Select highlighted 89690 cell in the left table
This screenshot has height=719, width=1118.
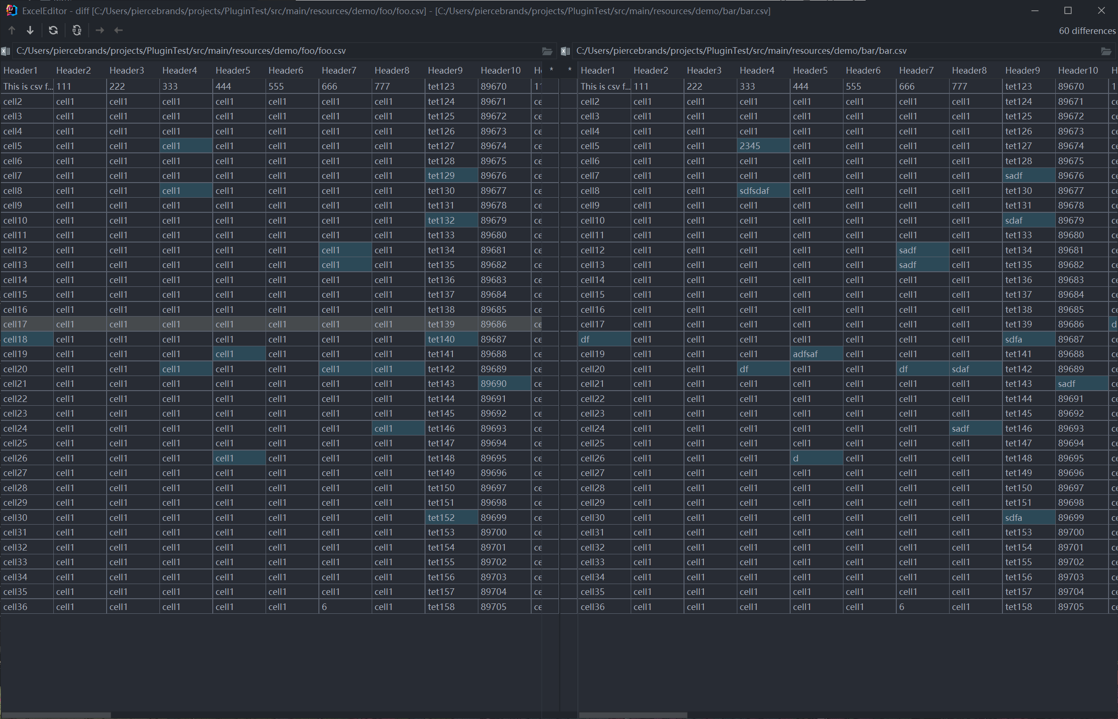504,384
